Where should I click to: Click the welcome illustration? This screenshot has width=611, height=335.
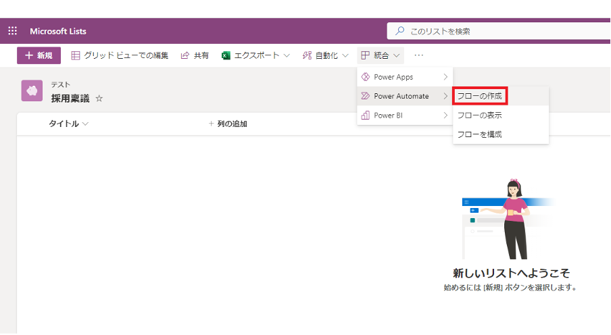(x=508, y=220)
